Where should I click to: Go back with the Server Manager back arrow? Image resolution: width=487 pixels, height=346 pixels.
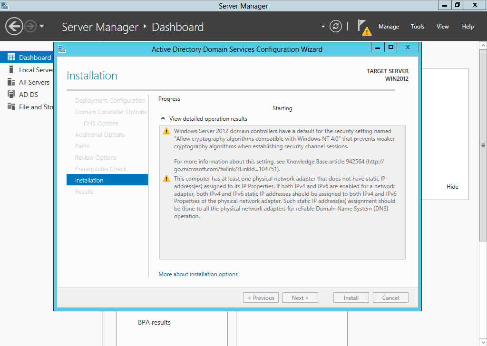[14, 26]
